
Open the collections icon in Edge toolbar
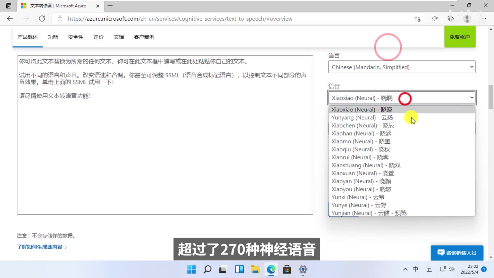tap(451, 19)
